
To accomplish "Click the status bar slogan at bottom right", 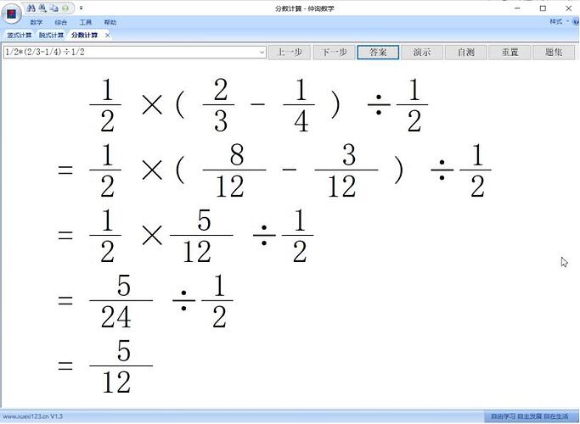I will click(x=529, y=416).
